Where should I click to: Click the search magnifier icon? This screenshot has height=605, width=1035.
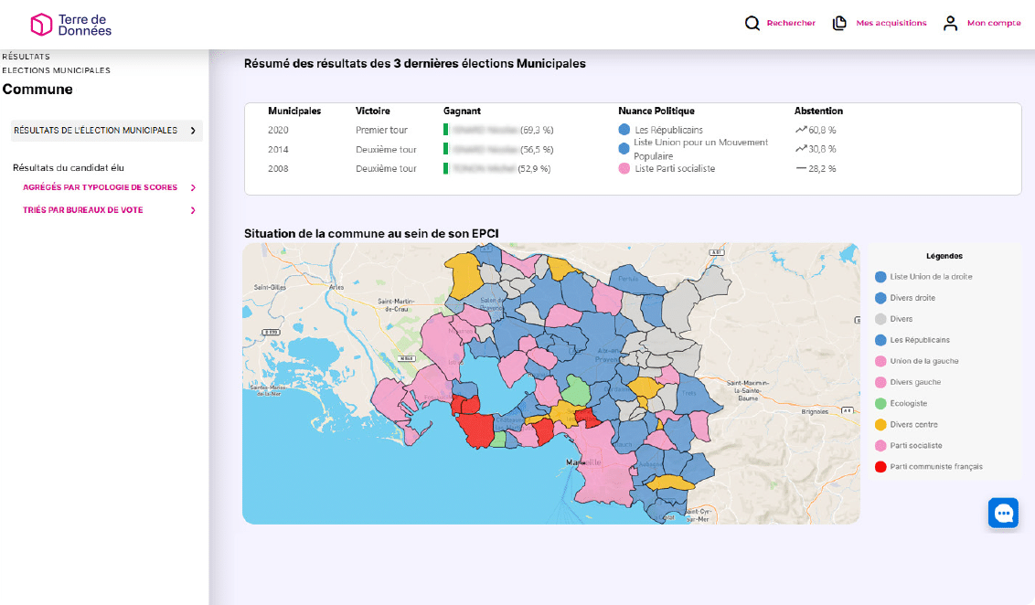[x=752, y=23]
